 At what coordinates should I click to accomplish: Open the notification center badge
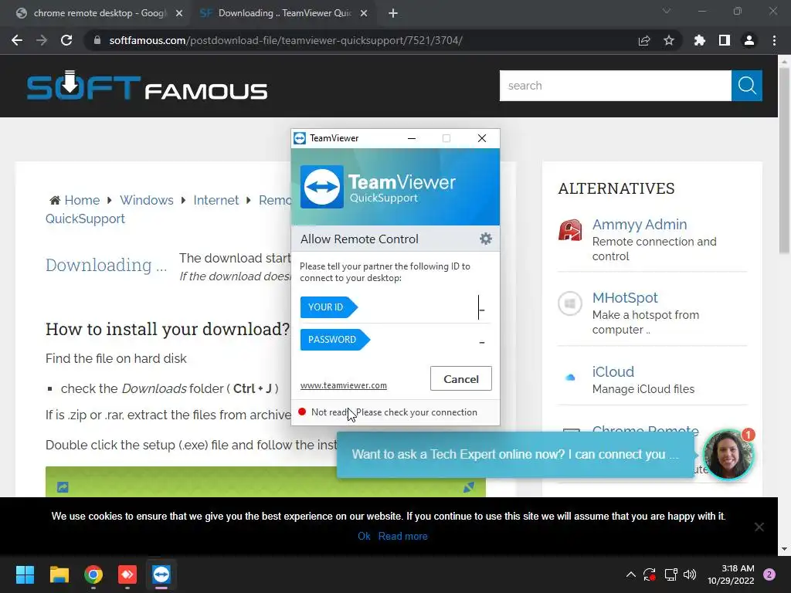(769, 574)
